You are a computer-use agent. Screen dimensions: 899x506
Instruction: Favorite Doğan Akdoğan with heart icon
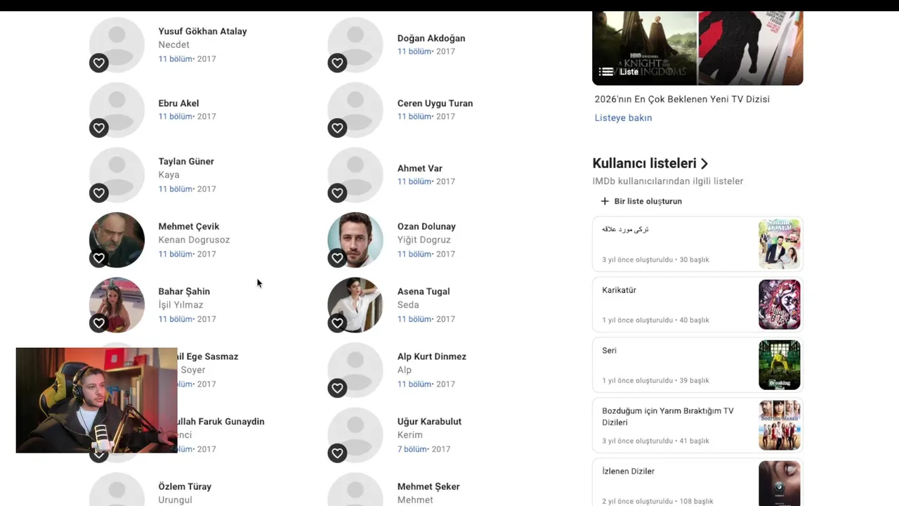pos(338,63)
